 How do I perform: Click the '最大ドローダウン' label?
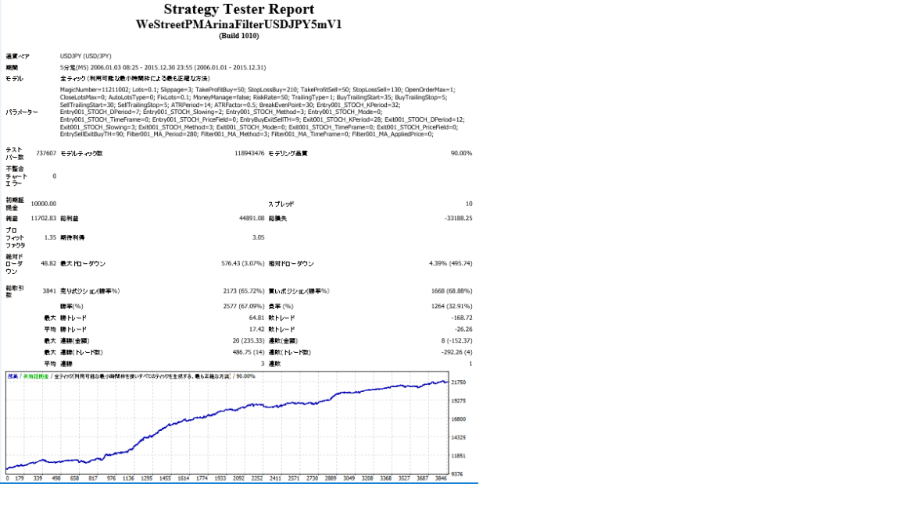(83, 264)
